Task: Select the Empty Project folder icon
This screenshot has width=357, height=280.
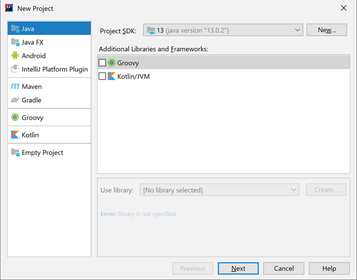Action: click(15, 152)
